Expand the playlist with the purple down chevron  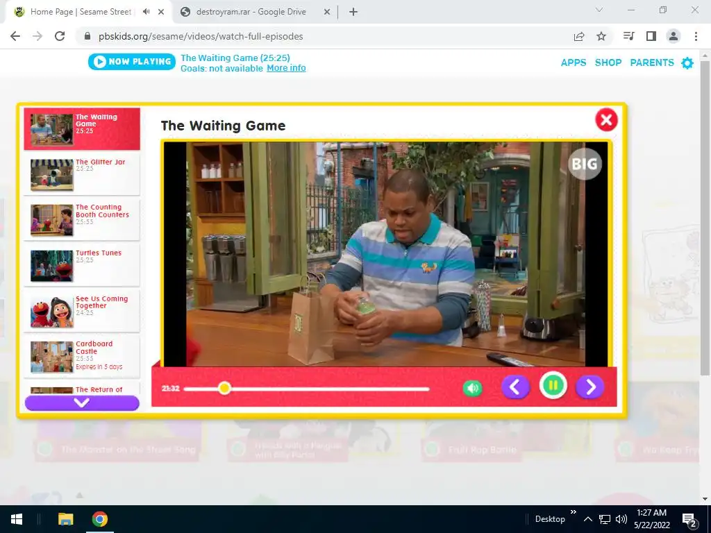[82, 403]
